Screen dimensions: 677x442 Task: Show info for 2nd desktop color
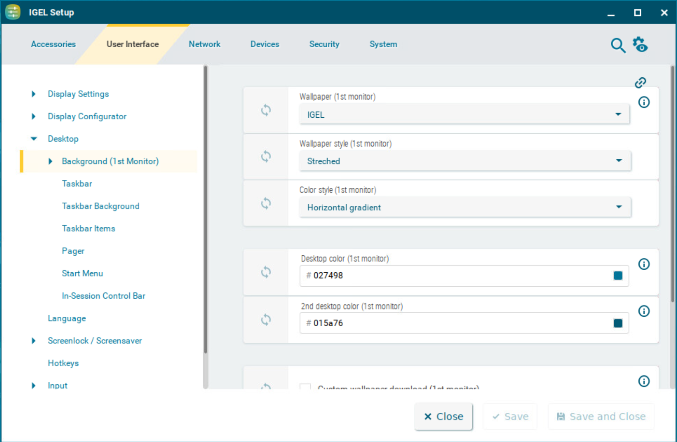point(644,311)
